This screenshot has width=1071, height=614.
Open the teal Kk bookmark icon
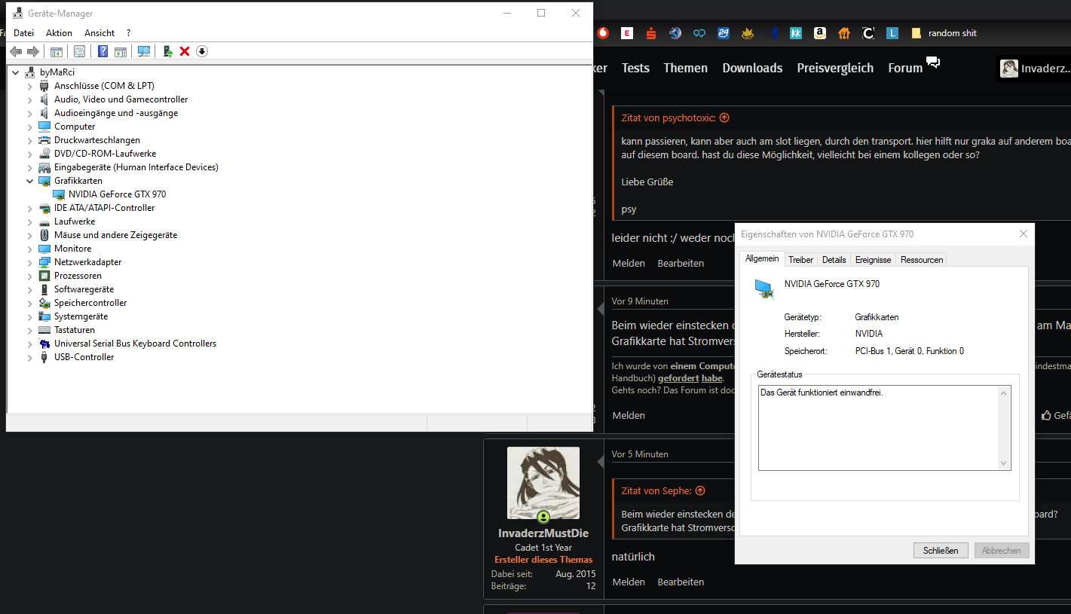coord(796,33)
